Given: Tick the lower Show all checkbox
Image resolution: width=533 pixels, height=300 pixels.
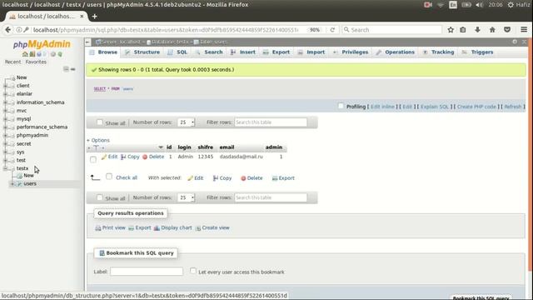Looking at the screenshot, I should tap(100, 197).
